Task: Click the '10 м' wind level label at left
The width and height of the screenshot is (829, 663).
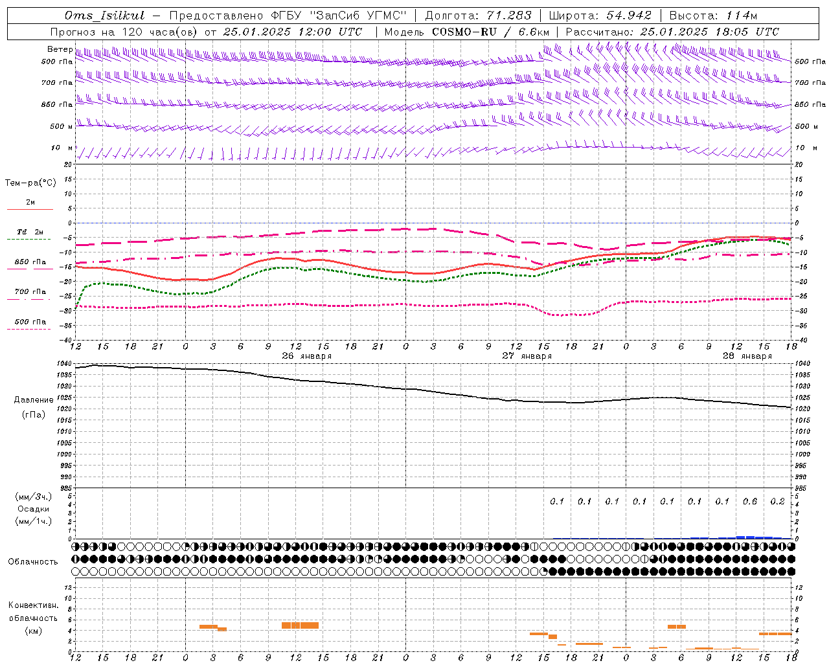Action: [x=61, y=148]
